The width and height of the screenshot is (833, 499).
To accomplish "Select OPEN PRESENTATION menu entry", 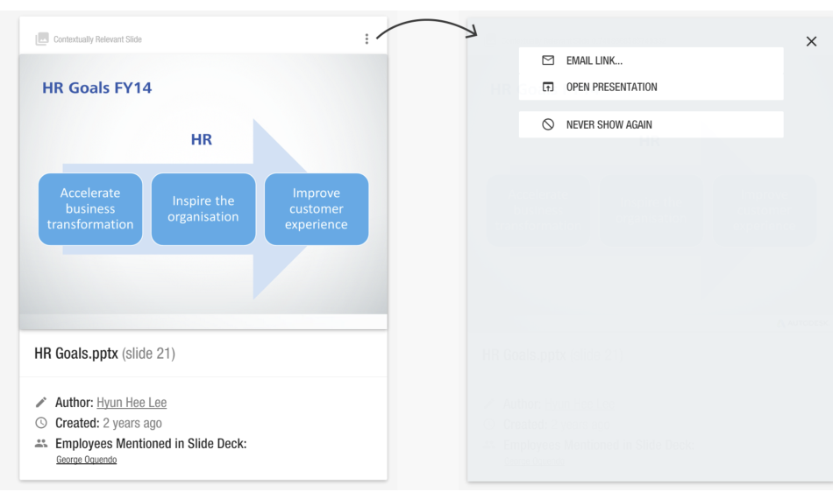I will [651, 87].
